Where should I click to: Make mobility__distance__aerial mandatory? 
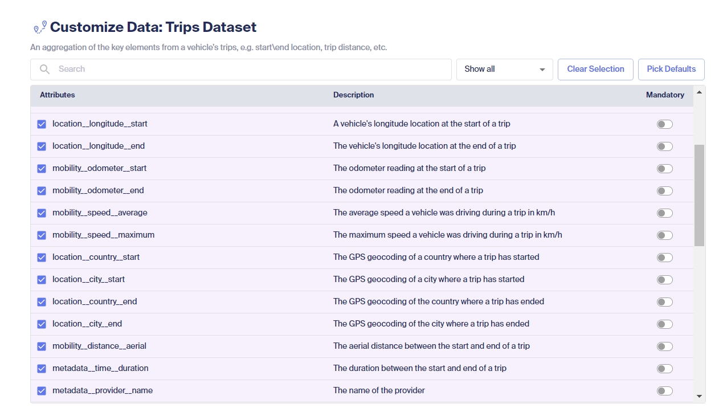pyautogui.click(x=664, y=346)
